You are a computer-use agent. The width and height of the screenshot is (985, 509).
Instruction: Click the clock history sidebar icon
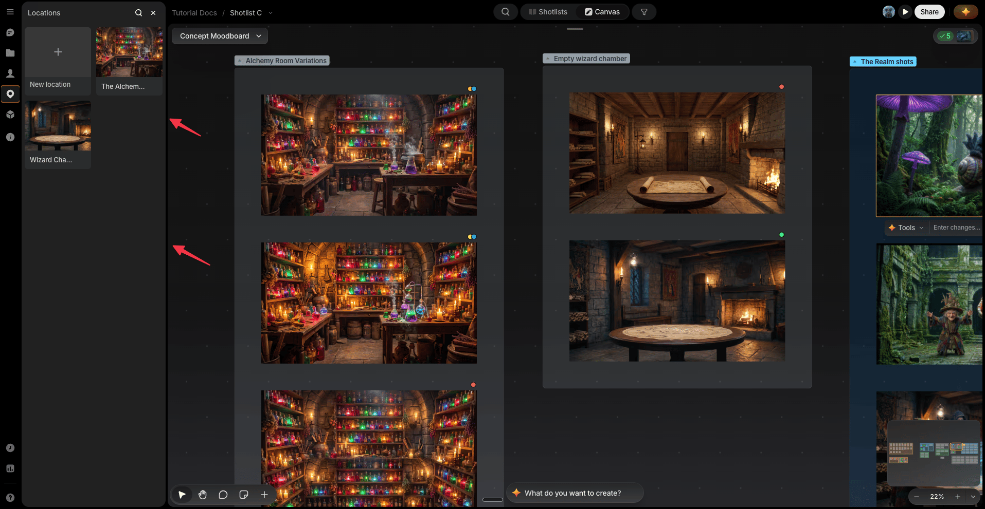(10, 448)
